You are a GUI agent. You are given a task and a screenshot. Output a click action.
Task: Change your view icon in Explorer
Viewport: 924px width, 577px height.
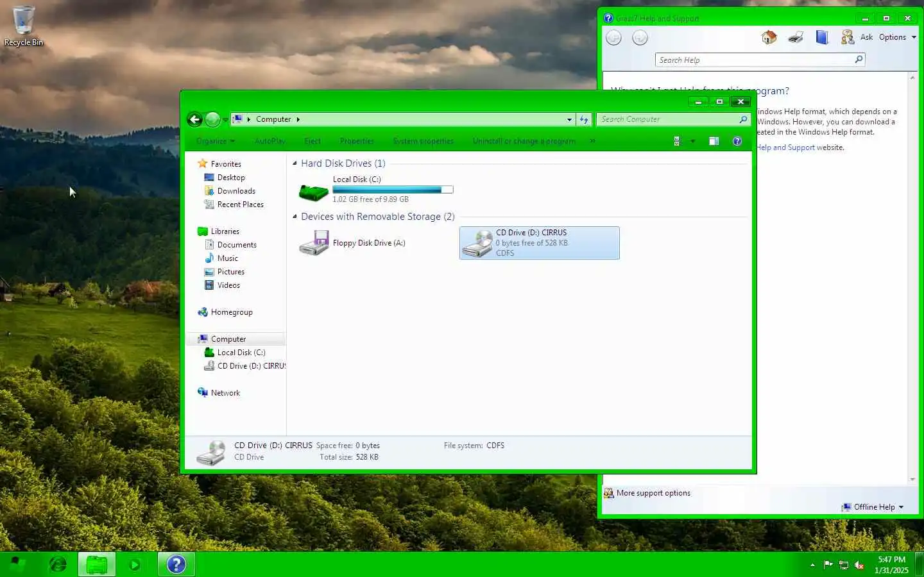coord(676,141)
